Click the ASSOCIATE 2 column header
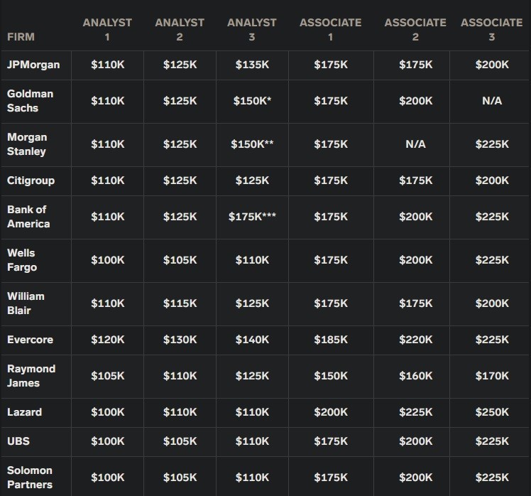Viewport: 531px width, 496px height. [x=415, y=29]
